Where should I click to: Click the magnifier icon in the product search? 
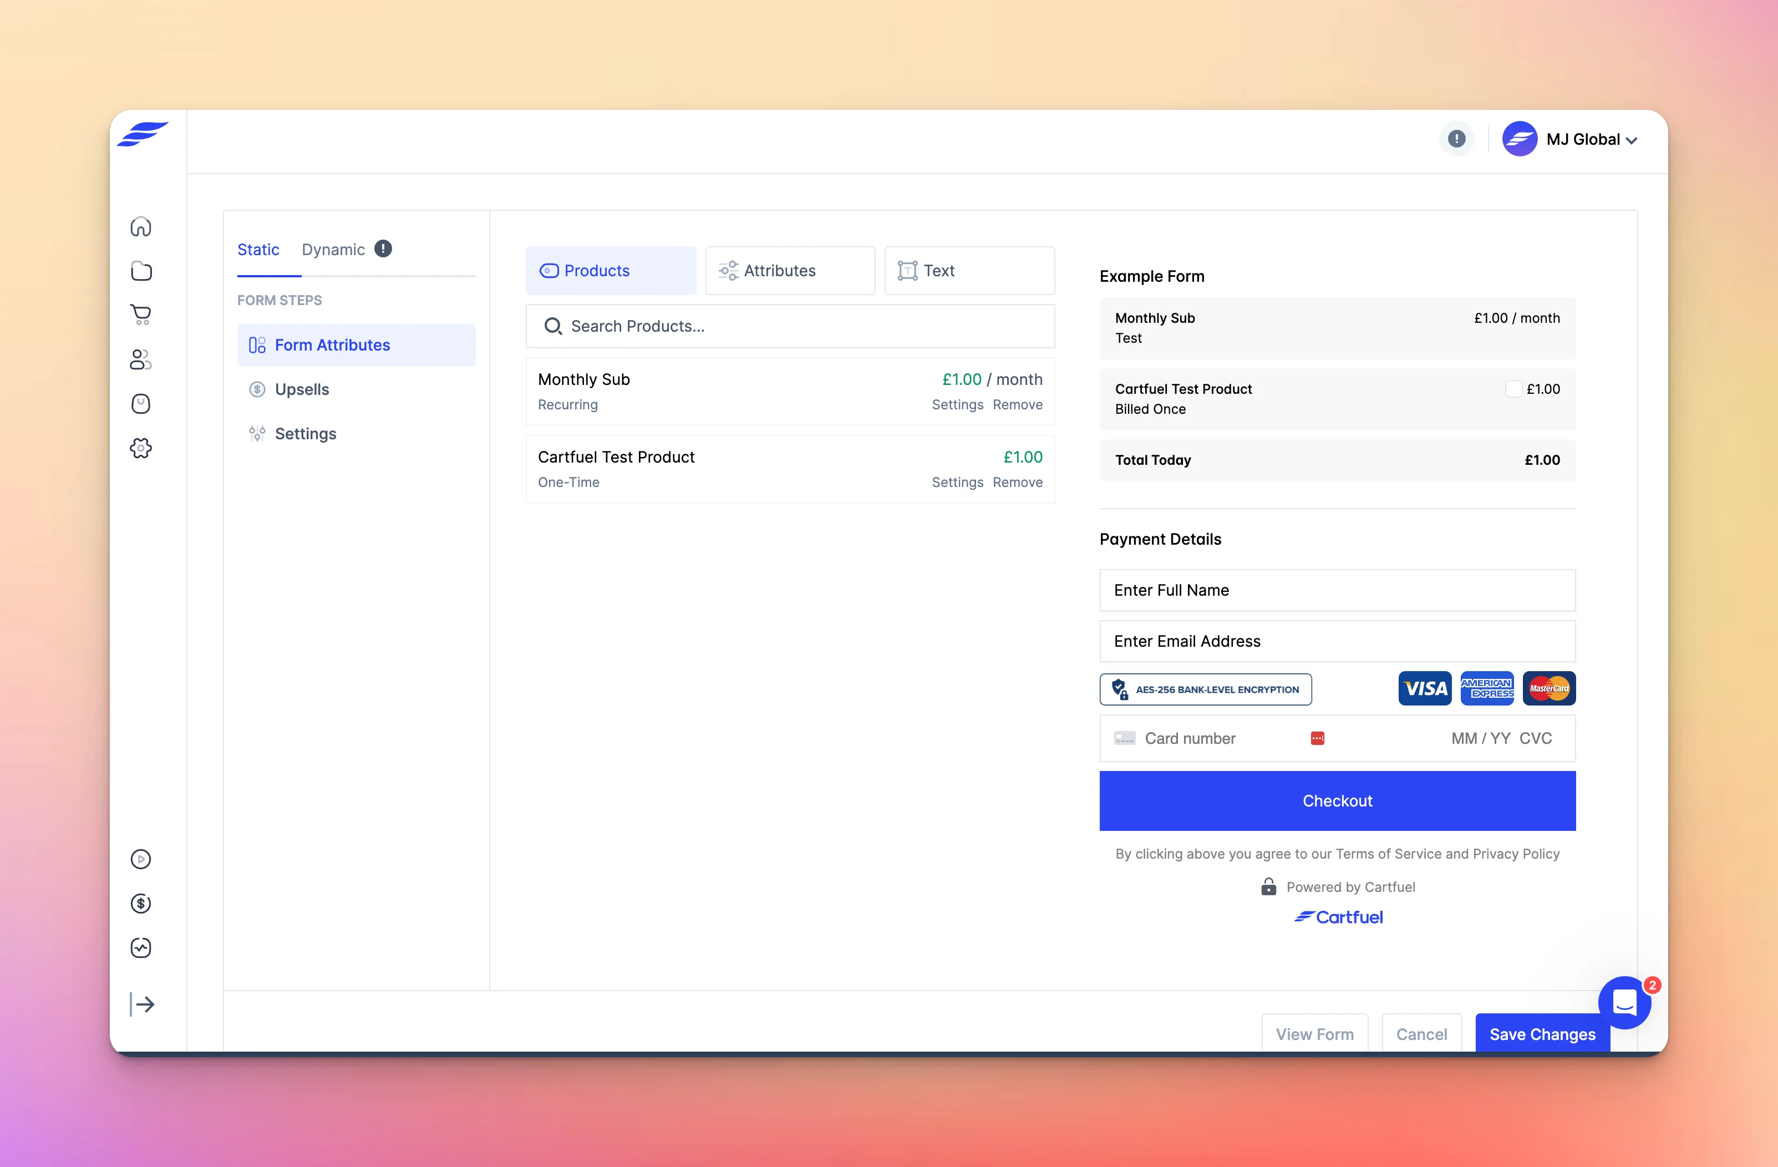click(553, 327)
